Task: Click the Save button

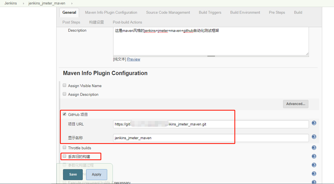Action: (73, 174)
